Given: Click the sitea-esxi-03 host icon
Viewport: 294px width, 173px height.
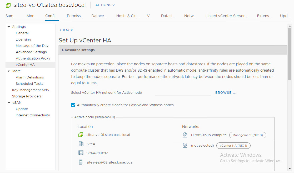Looking at the screenshot, I should pos(81,162).
